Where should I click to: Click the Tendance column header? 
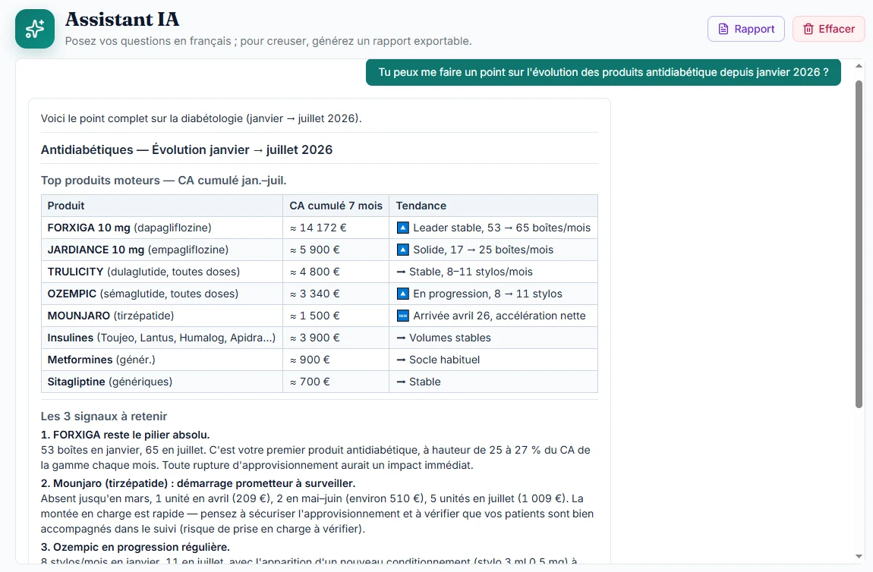point(493,206)
